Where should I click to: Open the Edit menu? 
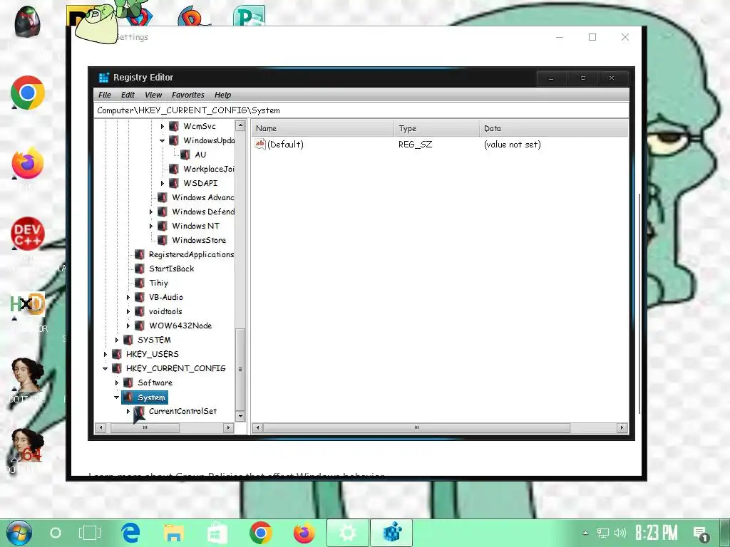coord(128,95)
